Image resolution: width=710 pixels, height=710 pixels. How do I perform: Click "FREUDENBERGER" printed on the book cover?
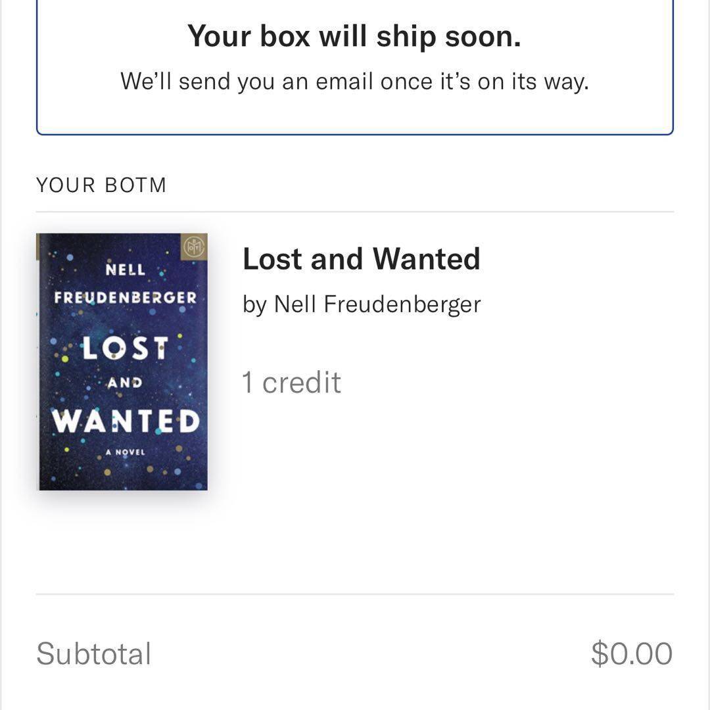pos(126,298)
